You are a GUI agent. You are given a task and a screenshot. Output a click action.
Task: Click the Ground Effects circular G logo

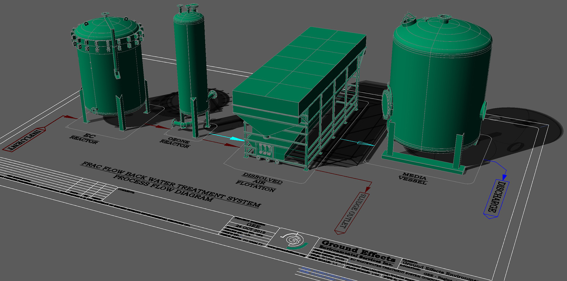294,239
